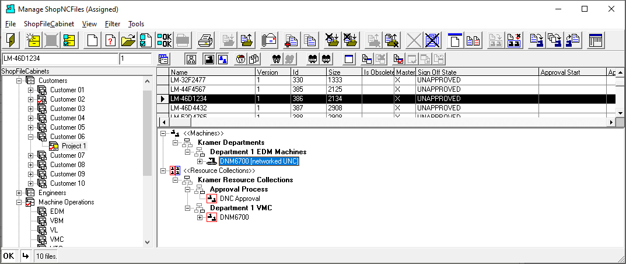626x264 pixels.
Task: Open the View menu
Action: tap(89, 24)
